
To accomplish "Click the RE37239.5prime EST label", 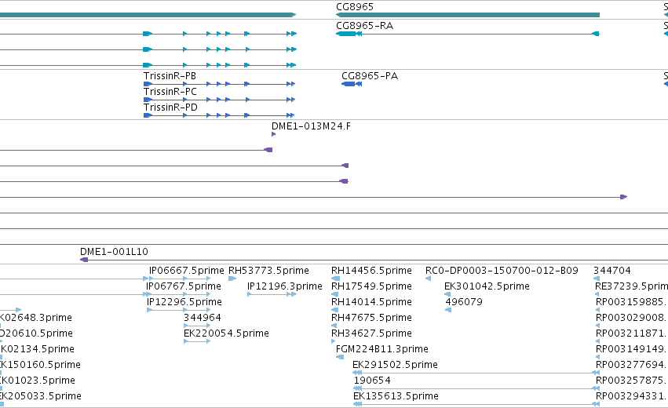I will tap(631, 286).
